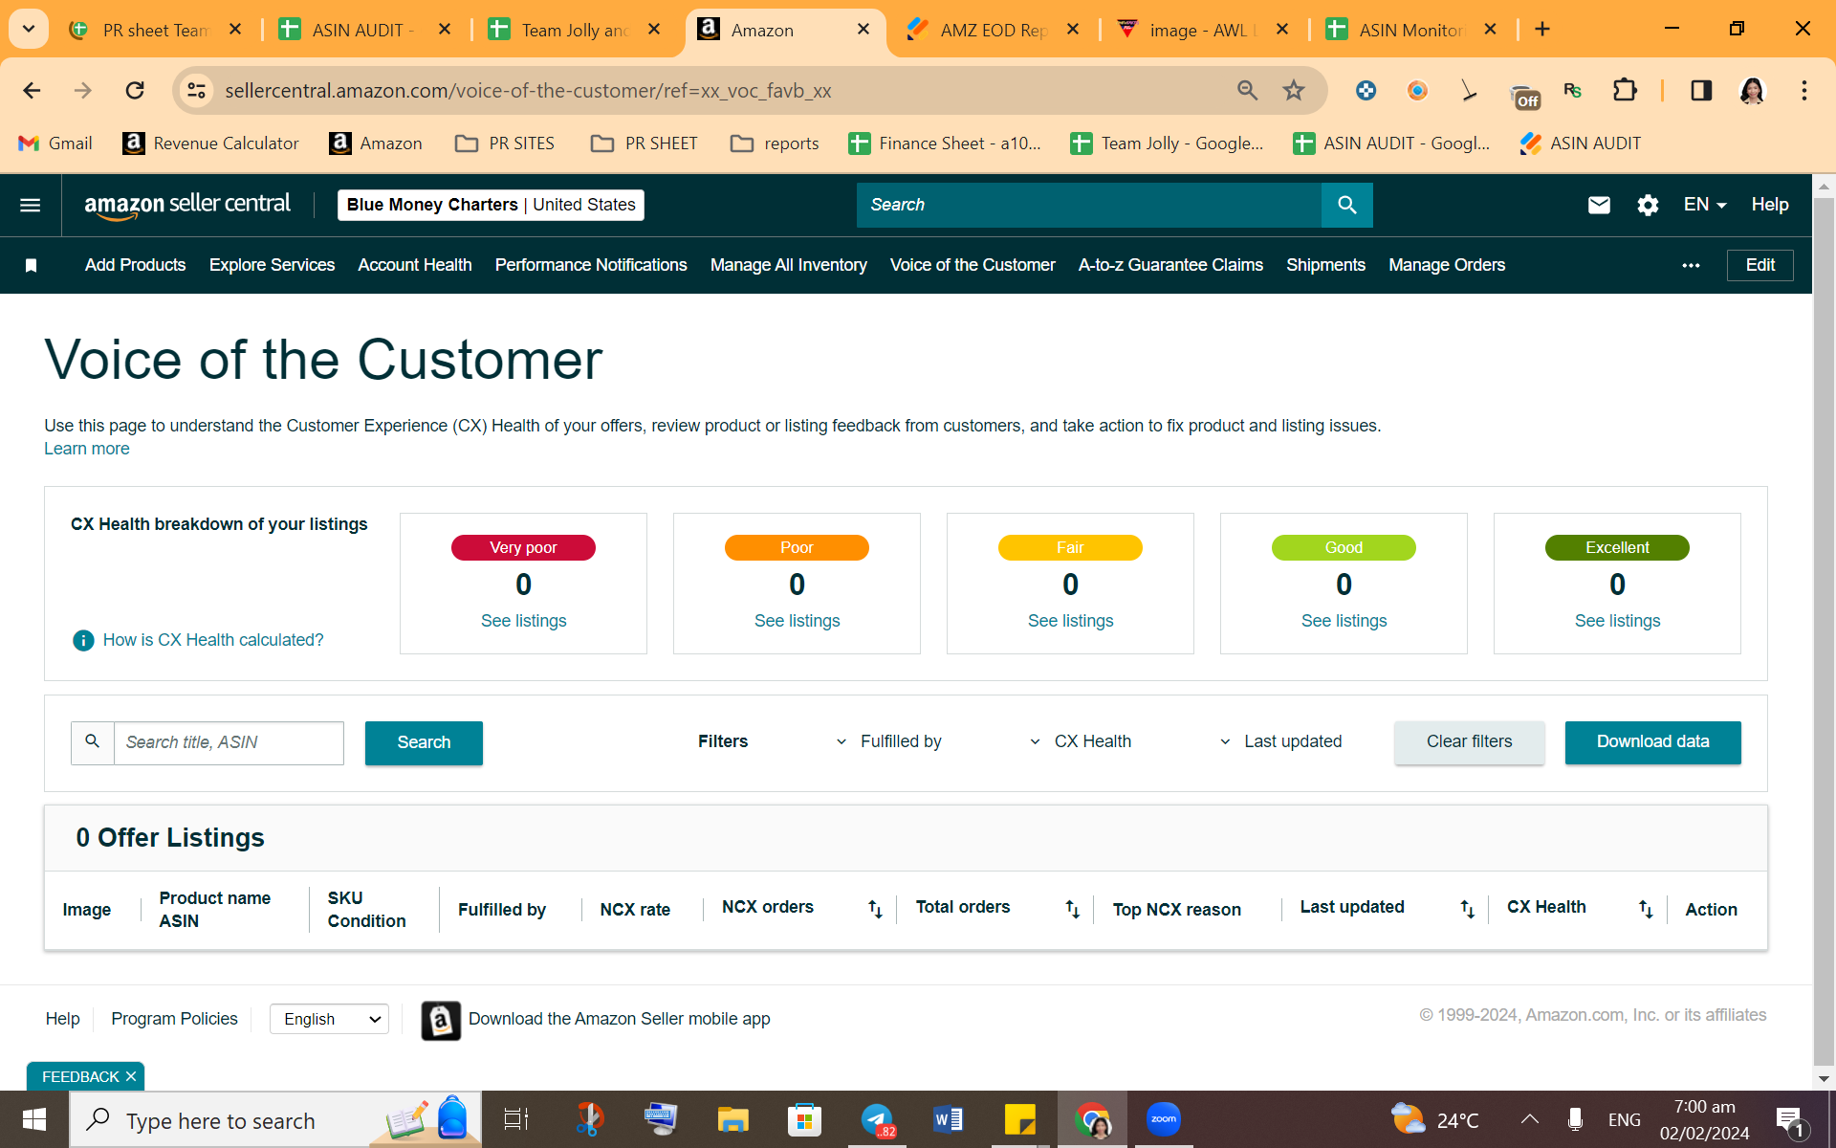Click Clear filters button
The width and height of the screenshot is (1836, 1148).
point(1469,742)
